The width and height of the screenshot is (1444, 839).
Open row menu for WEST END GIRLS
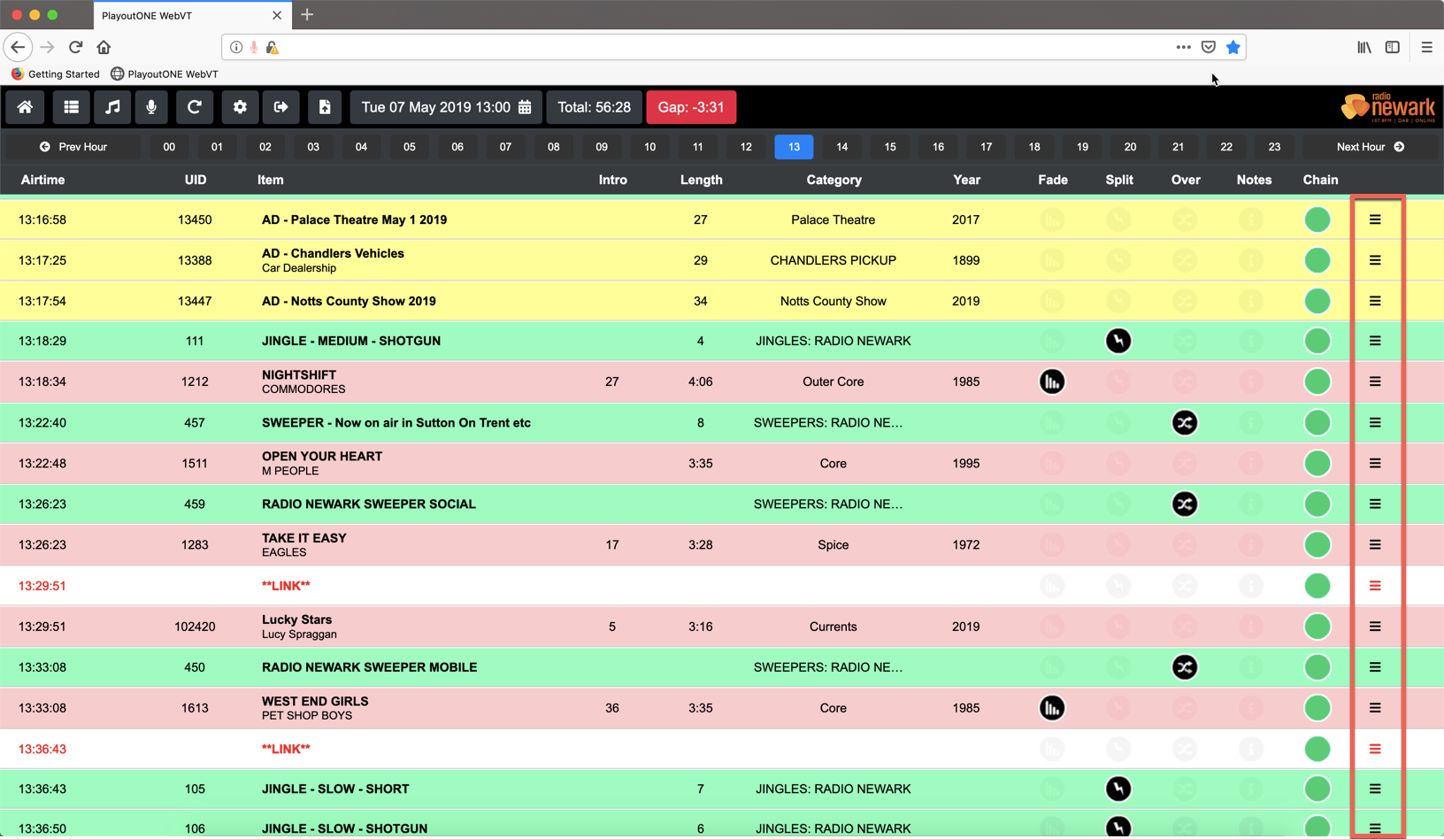(x=1375, y=708)
